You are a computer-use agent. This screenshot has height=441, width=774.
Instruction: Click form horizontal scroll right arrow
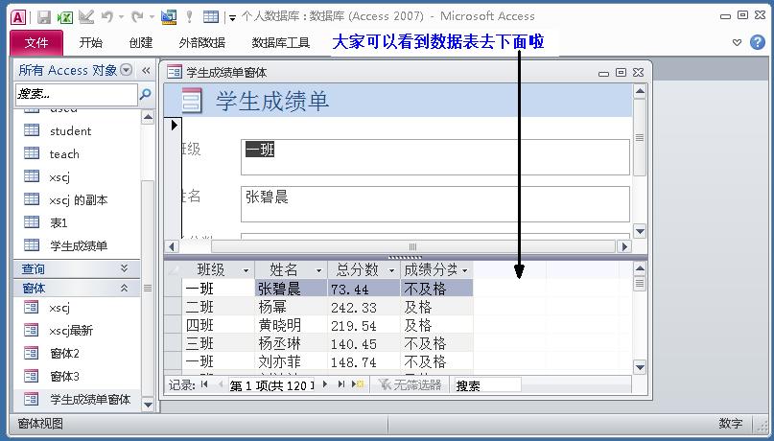pos(624,246)
